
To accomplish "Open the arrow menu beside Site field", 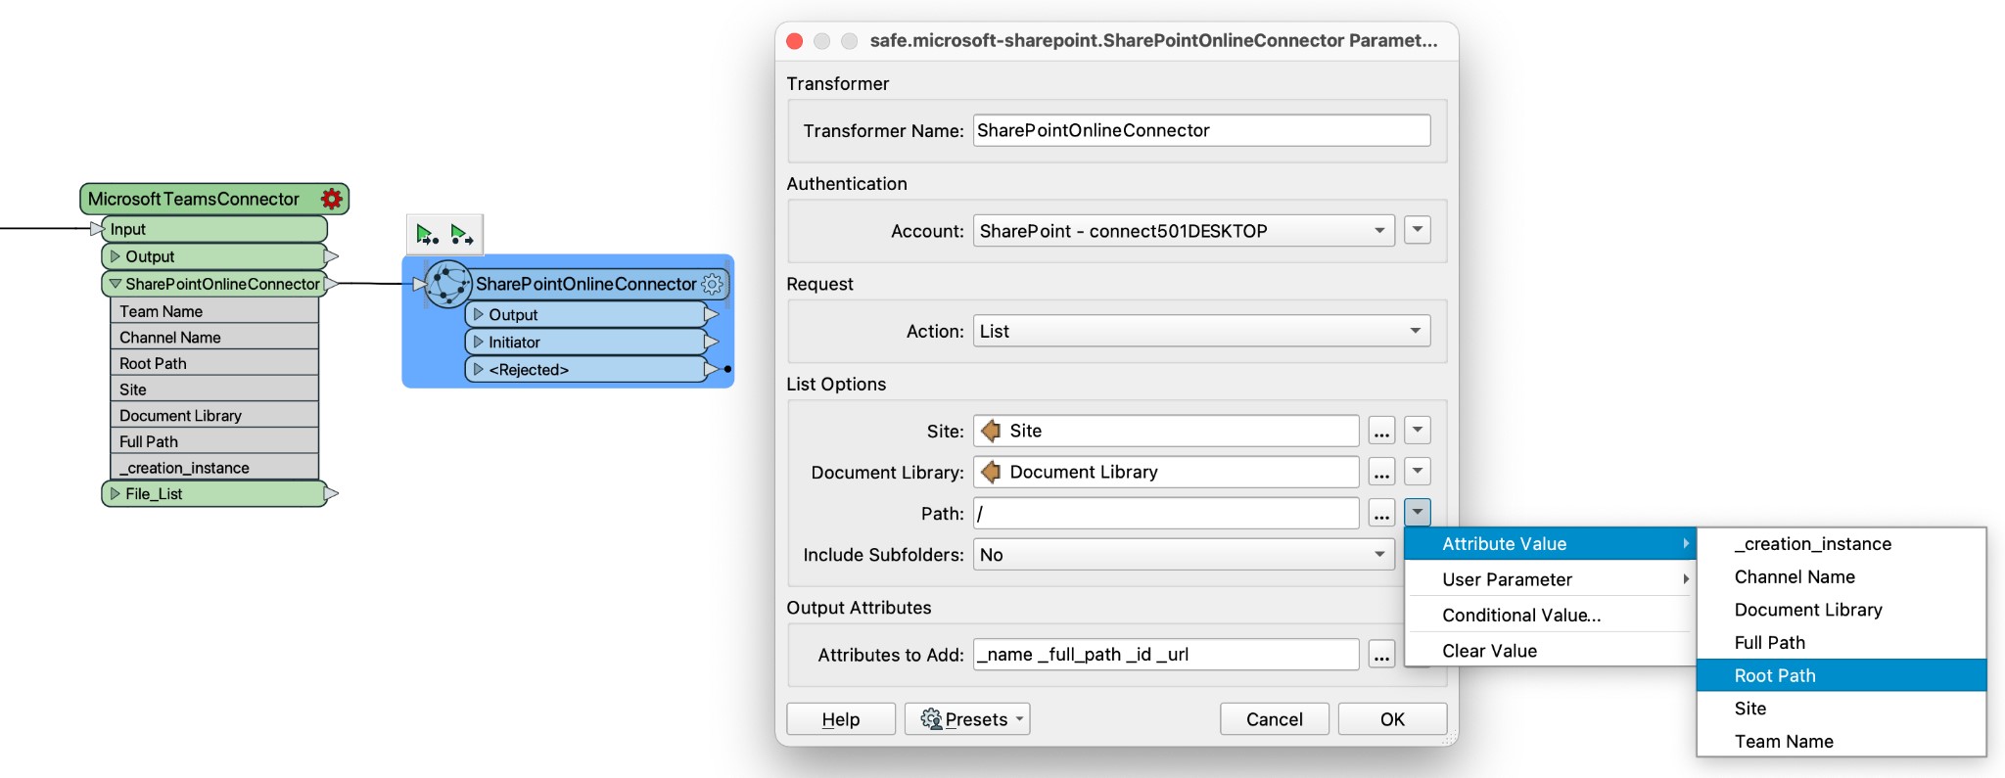I will [x=1418, y=431].
